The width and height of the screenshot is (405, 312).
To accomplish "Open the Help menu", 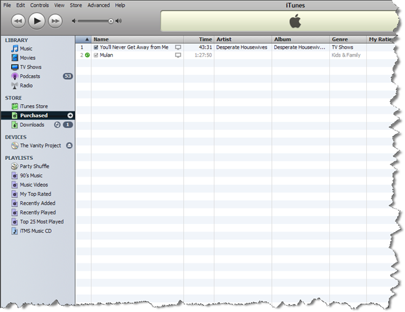I will coord(120,5).
